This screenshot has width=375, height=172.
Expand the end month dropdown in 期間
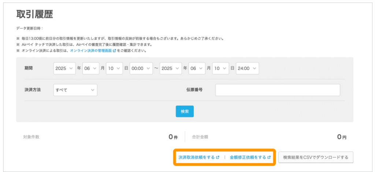coord(197,68)
